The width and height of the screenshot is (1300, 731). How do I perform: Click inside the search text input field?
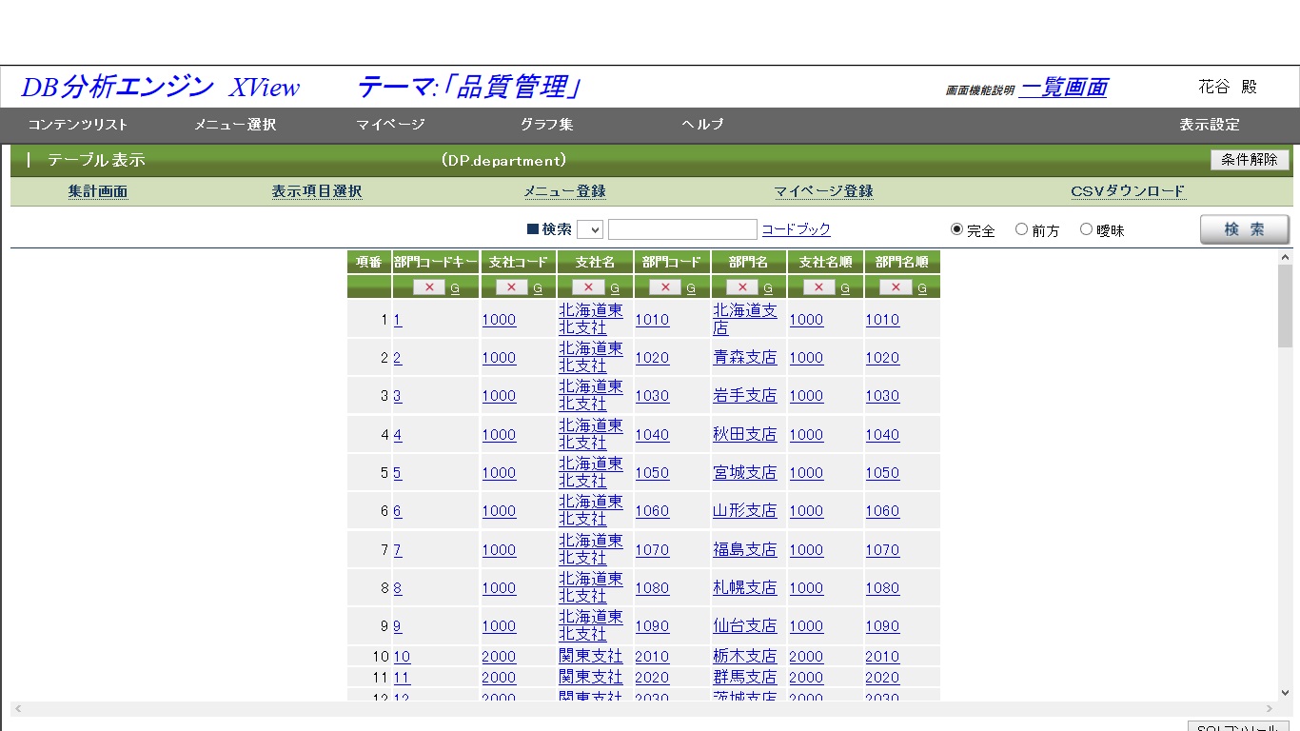(x=681, y=228)
